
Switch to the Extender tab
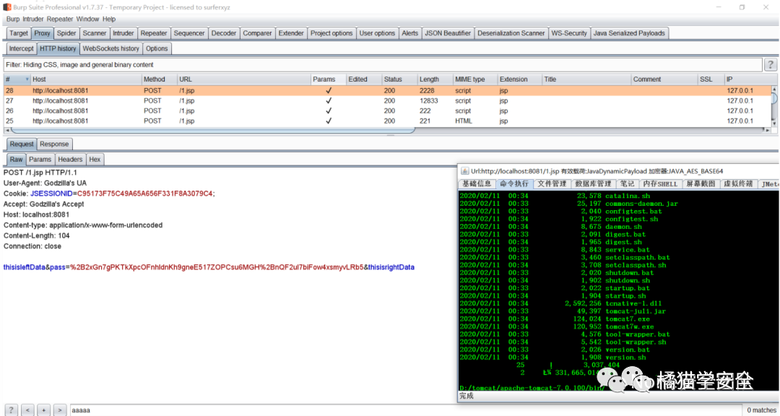point(291,32)
